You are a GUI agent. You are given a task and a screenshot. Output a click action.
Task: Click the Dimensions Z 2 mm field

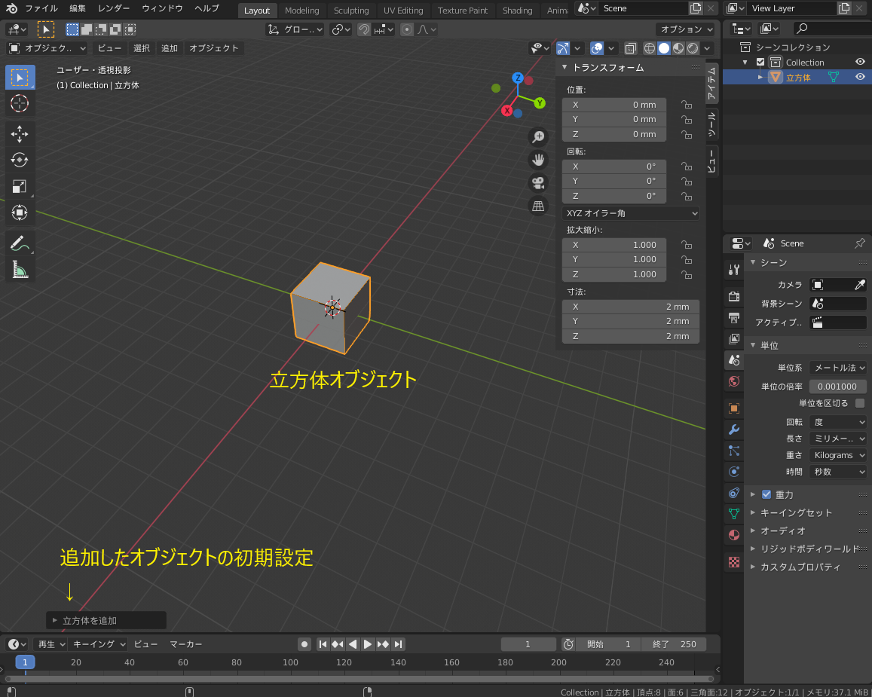tap(631, 336)
